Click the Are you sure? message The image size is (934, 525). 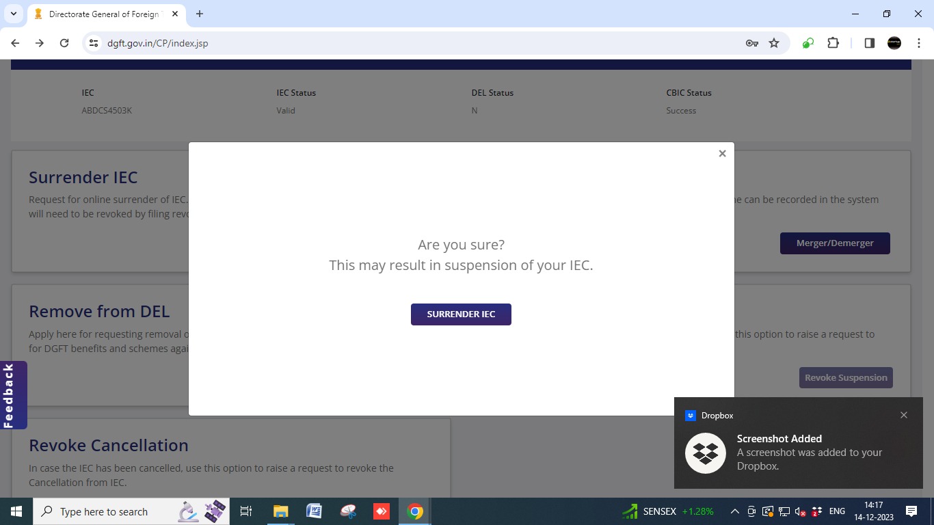(461, 245)
